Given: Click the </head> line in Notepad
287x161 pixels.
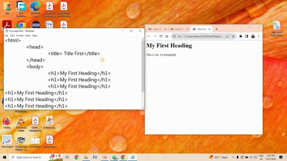Looking at the screenshot, I should [36, 60].
